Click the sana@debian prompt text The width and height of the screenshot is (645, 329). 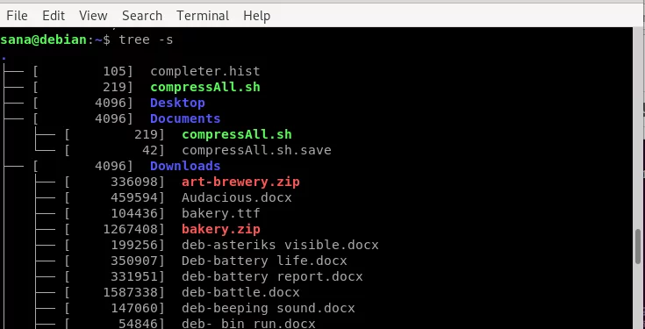point(44,39)
